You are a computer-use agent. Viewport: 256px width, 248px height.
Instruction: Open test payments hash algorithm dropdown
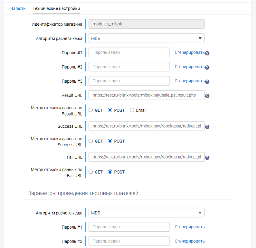click(146, 212)
